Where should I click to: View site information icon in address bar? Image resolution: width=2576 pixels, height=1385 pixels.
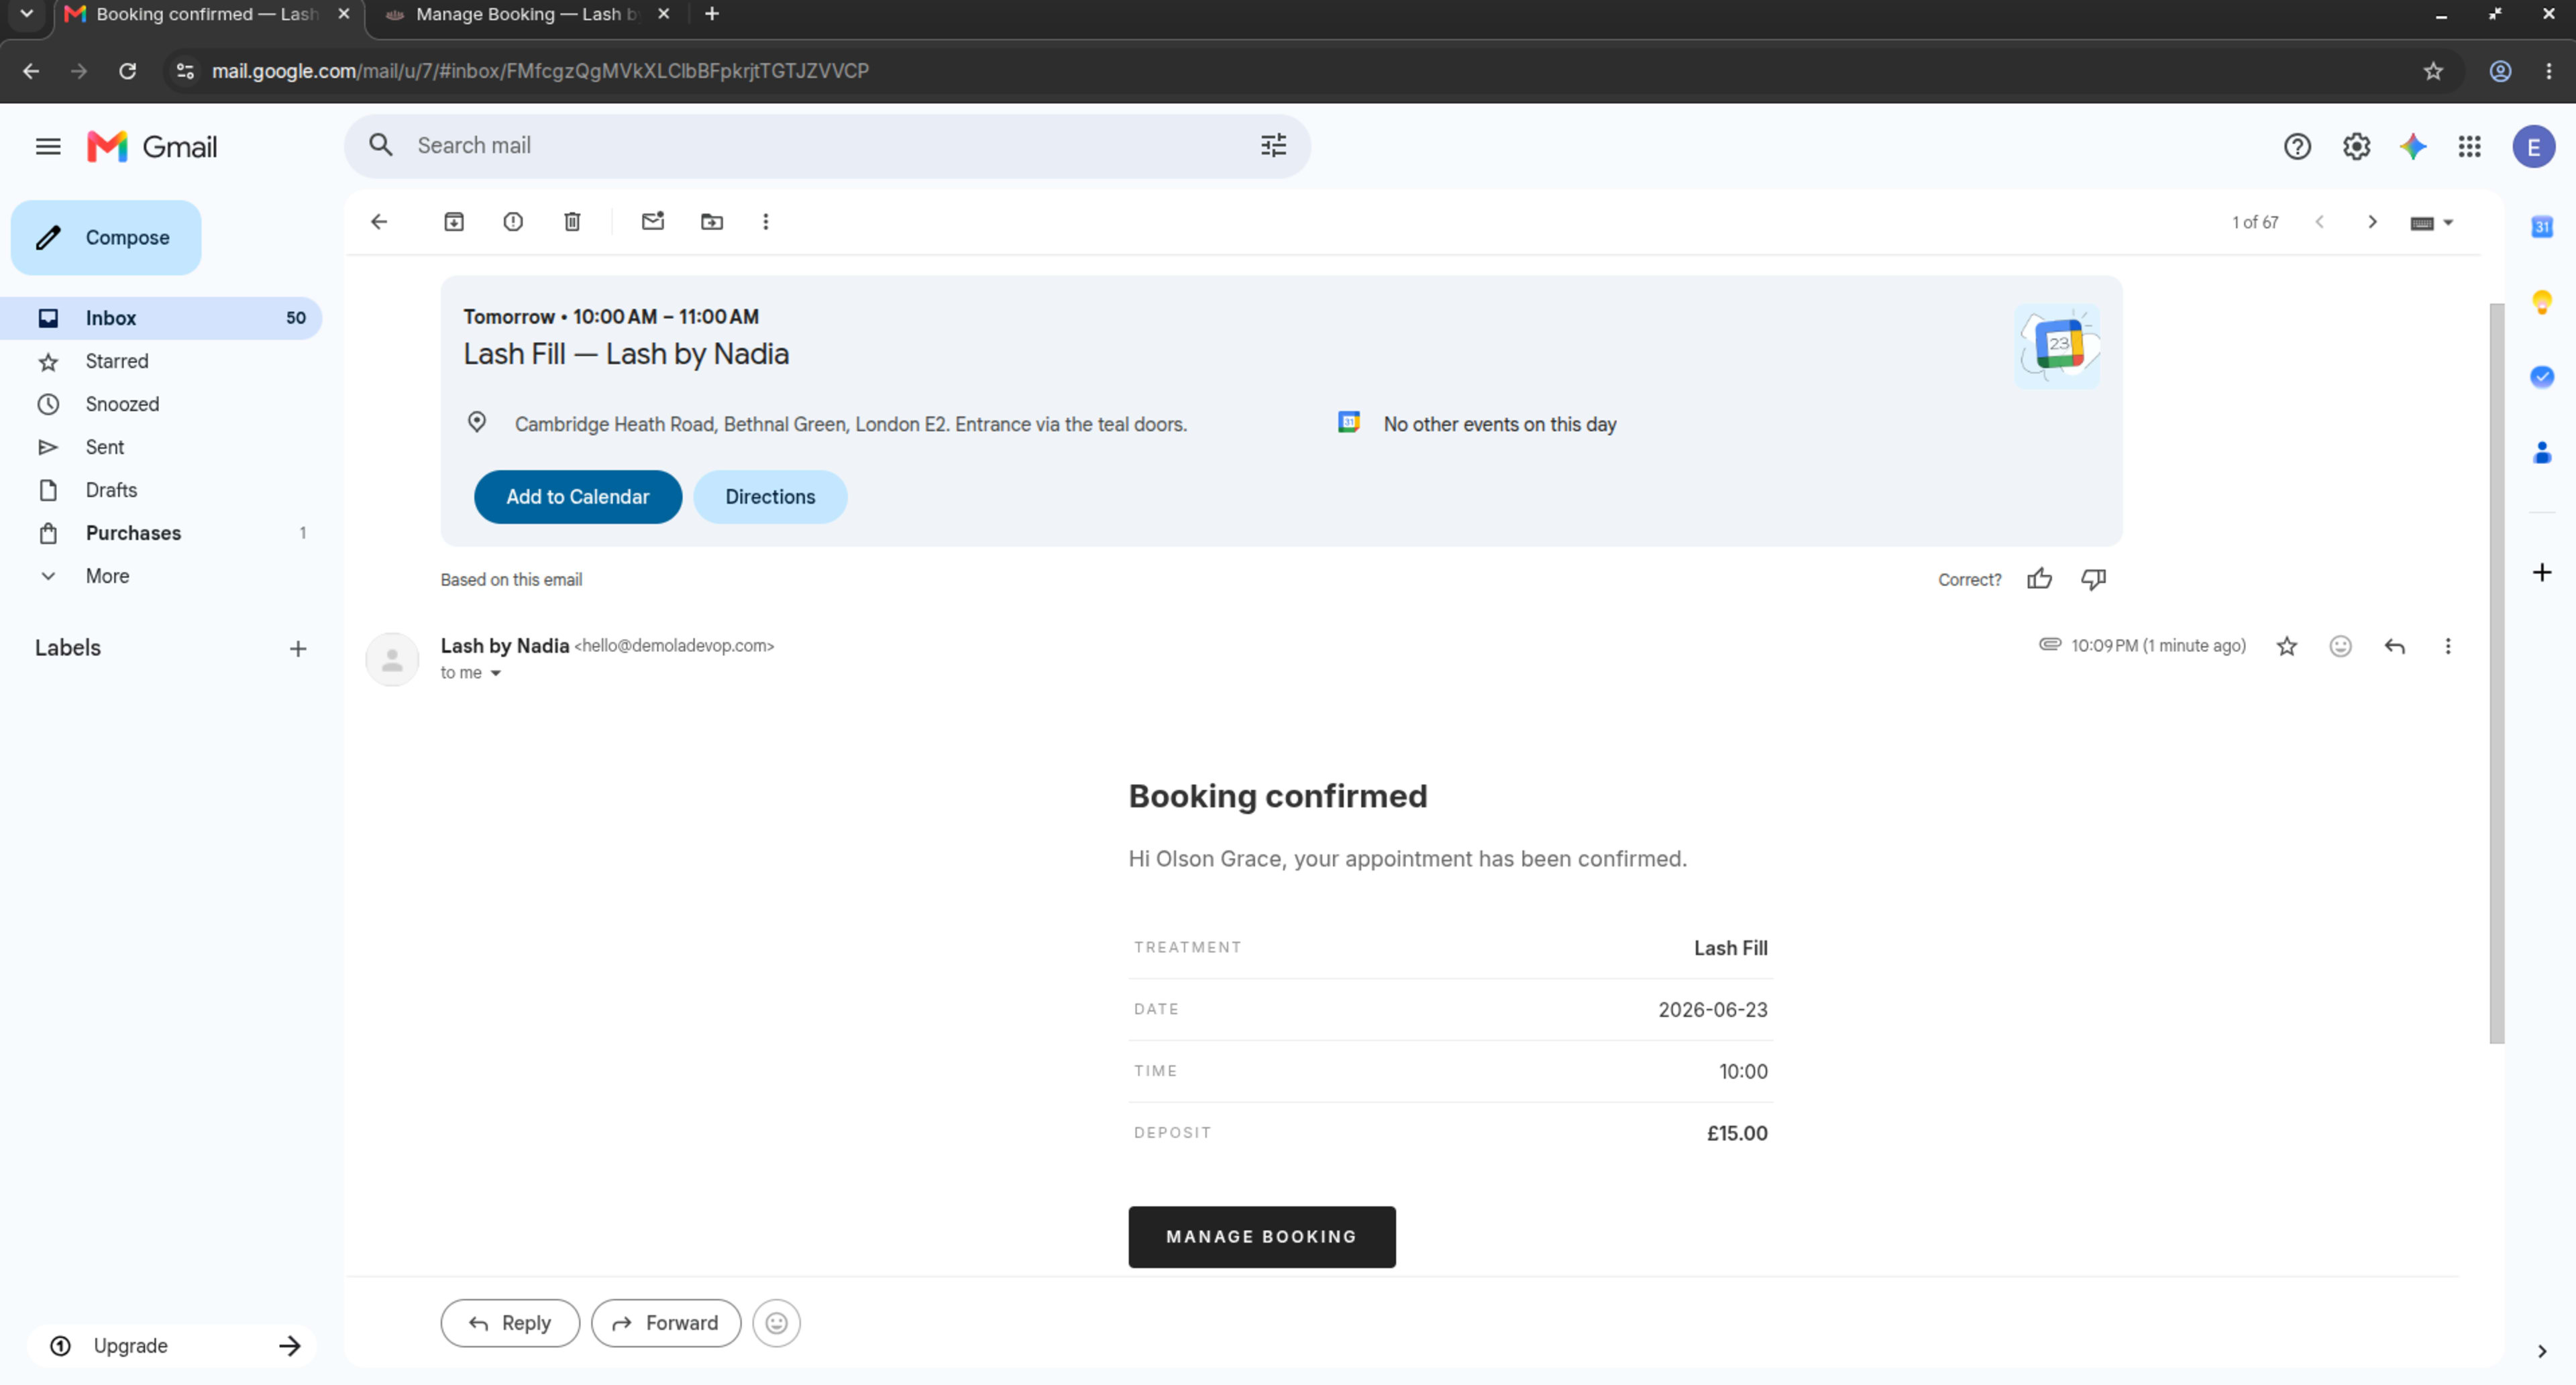coord(185,71)
